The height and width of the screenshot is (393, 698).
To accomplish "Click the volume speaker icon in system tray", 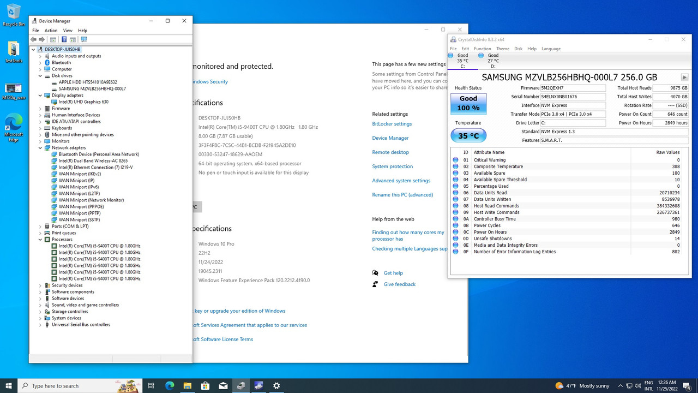I will [638, 386].
